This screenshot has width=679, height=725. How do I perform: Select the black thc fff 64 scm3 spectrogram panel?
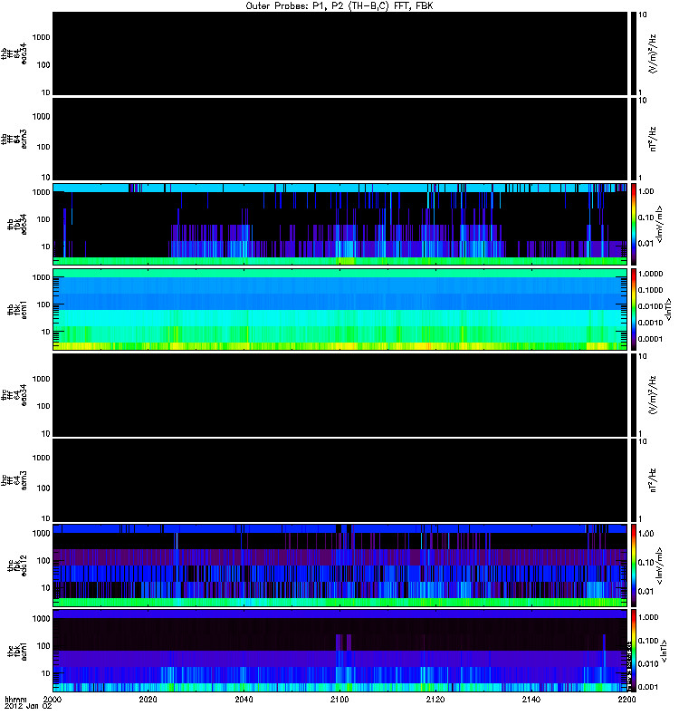coord(340,480)
